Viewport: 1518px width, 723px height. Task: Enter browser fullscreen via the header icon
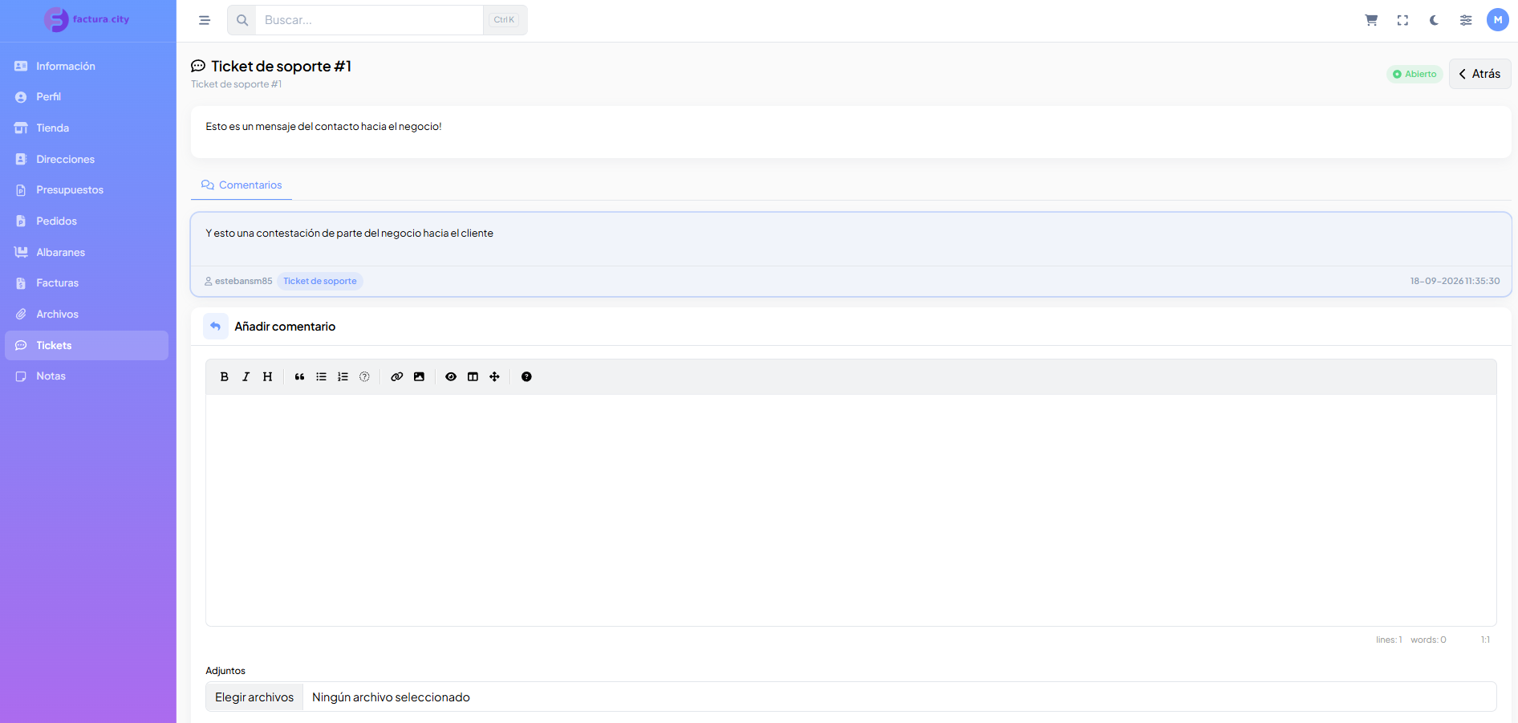click(1402, 20)
